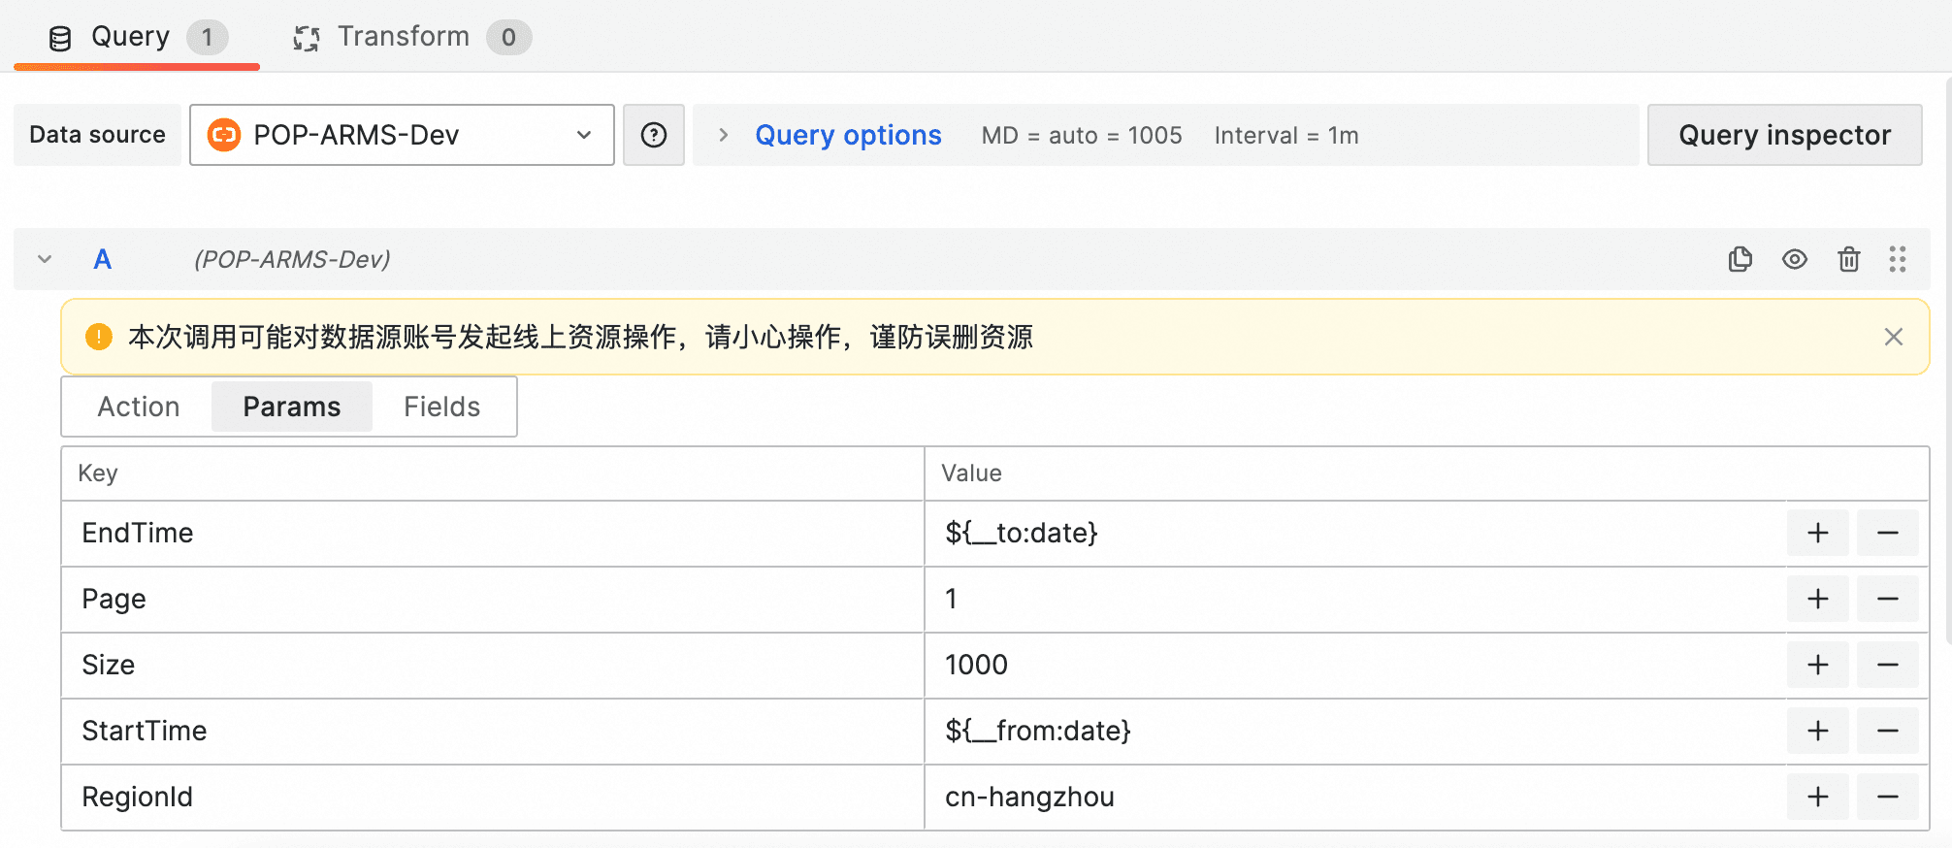This screenshot has width=1952, height=848.
Task: Toggle visibility of query A
Action: pyautogui.click(x=1794, y=259)
